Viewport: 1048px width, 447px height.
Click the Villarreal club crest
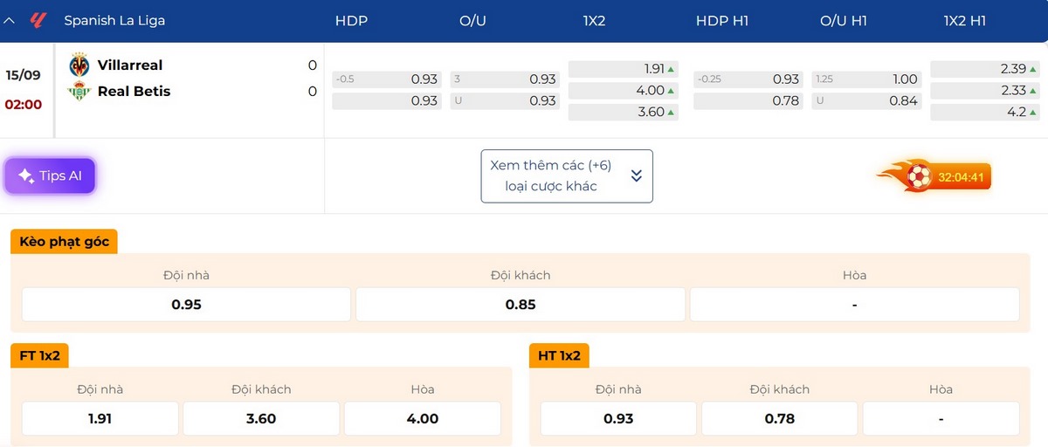[79, 65]
